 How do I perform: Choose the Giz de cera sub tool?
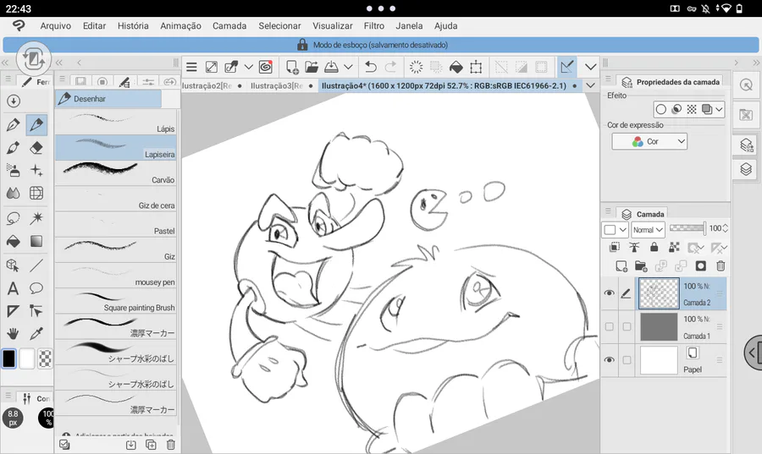point(115,199)
